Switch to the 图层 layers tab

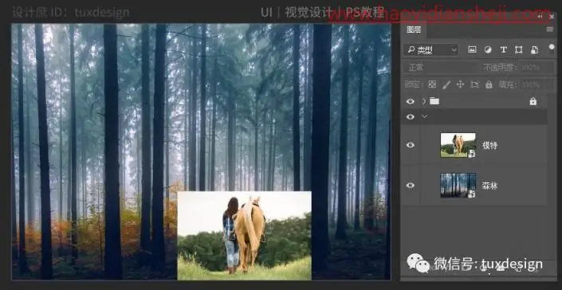414,29
